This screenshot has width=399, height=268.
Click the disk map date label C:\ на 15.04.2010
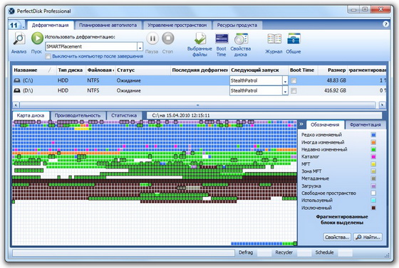pyautogui.click(x=181, y=115)
